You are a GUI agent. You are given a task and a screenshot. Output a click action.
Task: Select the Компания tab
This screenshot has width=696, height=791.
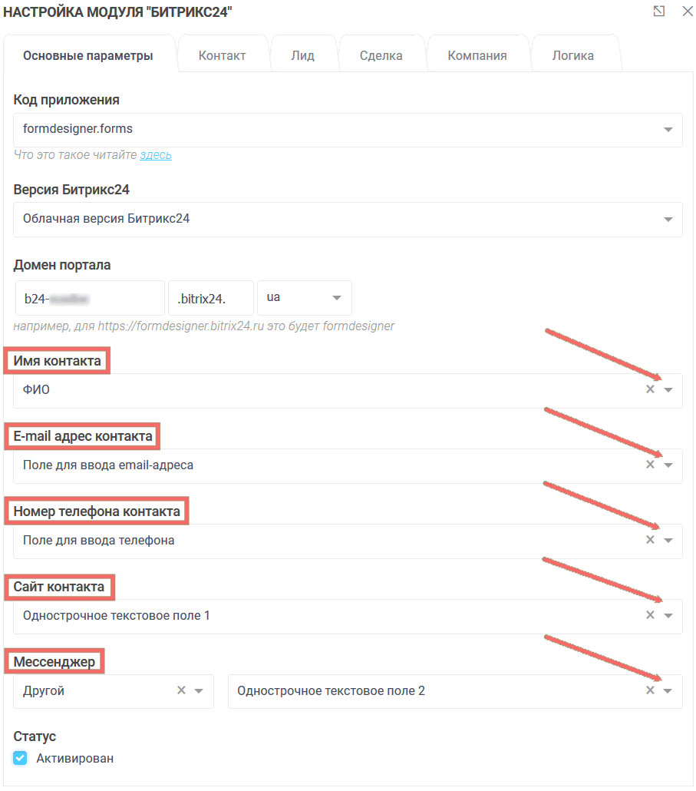tap(477, 55)
